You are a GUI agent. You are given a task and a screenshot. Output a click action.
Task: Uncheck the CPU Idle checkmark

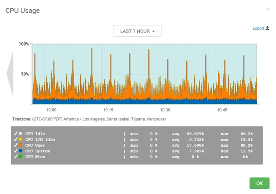(16, 134)
